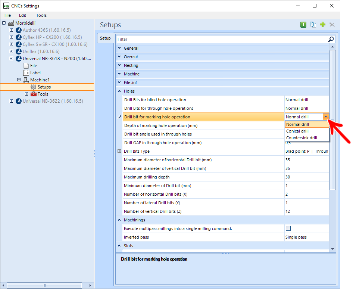The width and height of the screenshot is (353, 289).
Task: Click the magnifier search icon in Filter box
Action: point(331,39)
